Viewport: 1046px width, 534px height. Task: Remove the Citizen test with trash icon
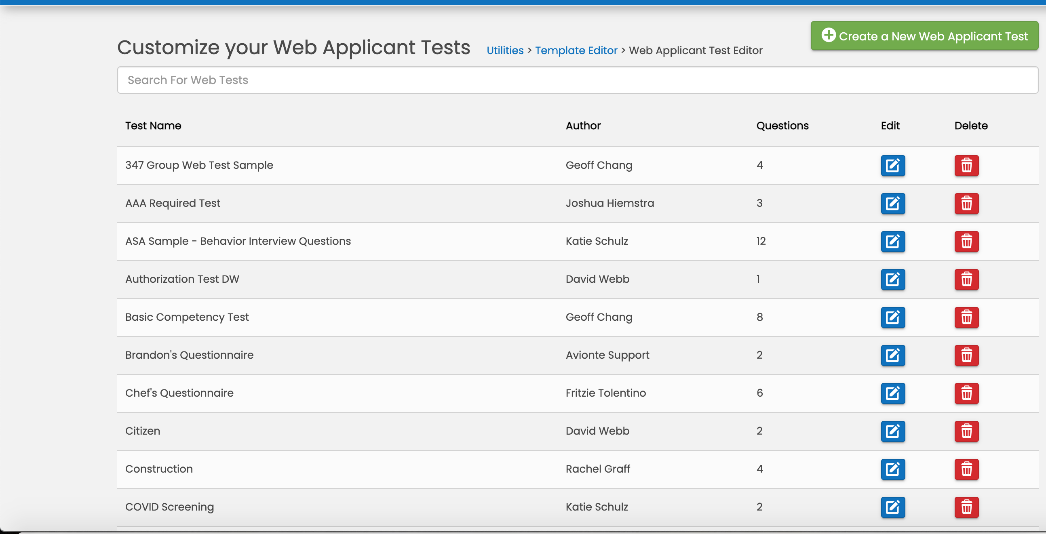point(966,431)
